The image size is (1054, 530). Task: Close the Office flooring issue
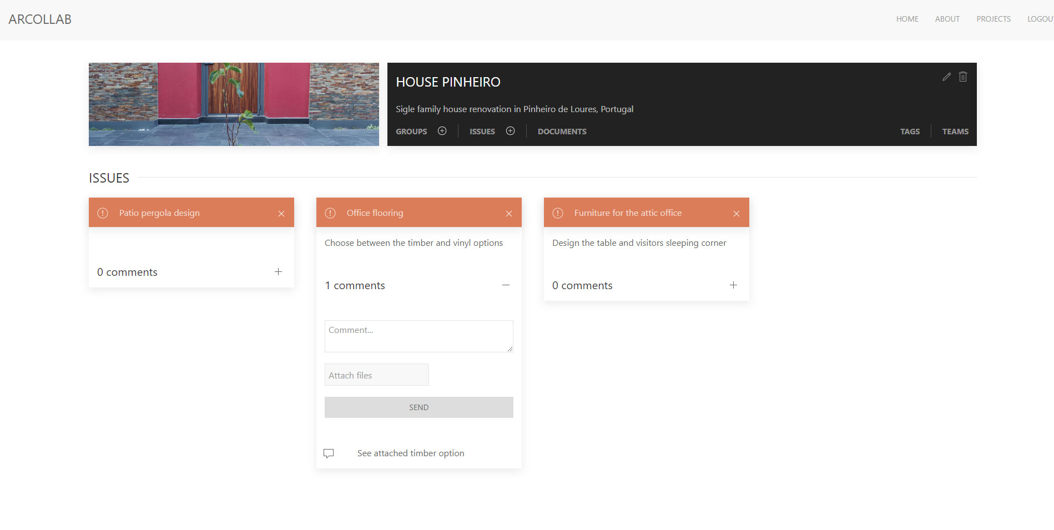[509, 214]
